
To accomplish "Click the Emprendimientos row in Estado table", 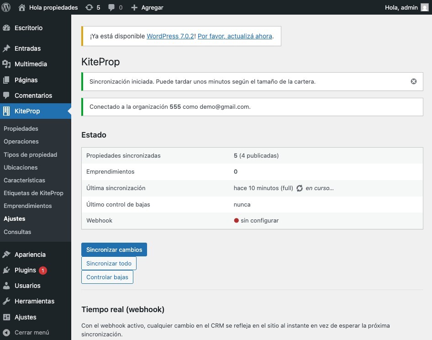I will click(252, 171).
